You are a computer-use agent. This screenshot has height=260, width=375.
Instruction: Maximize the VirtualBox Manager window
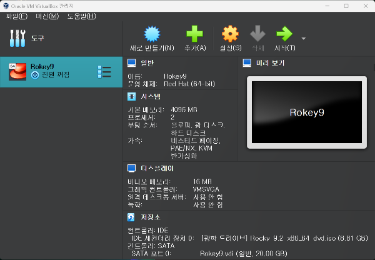coord(346,6)
